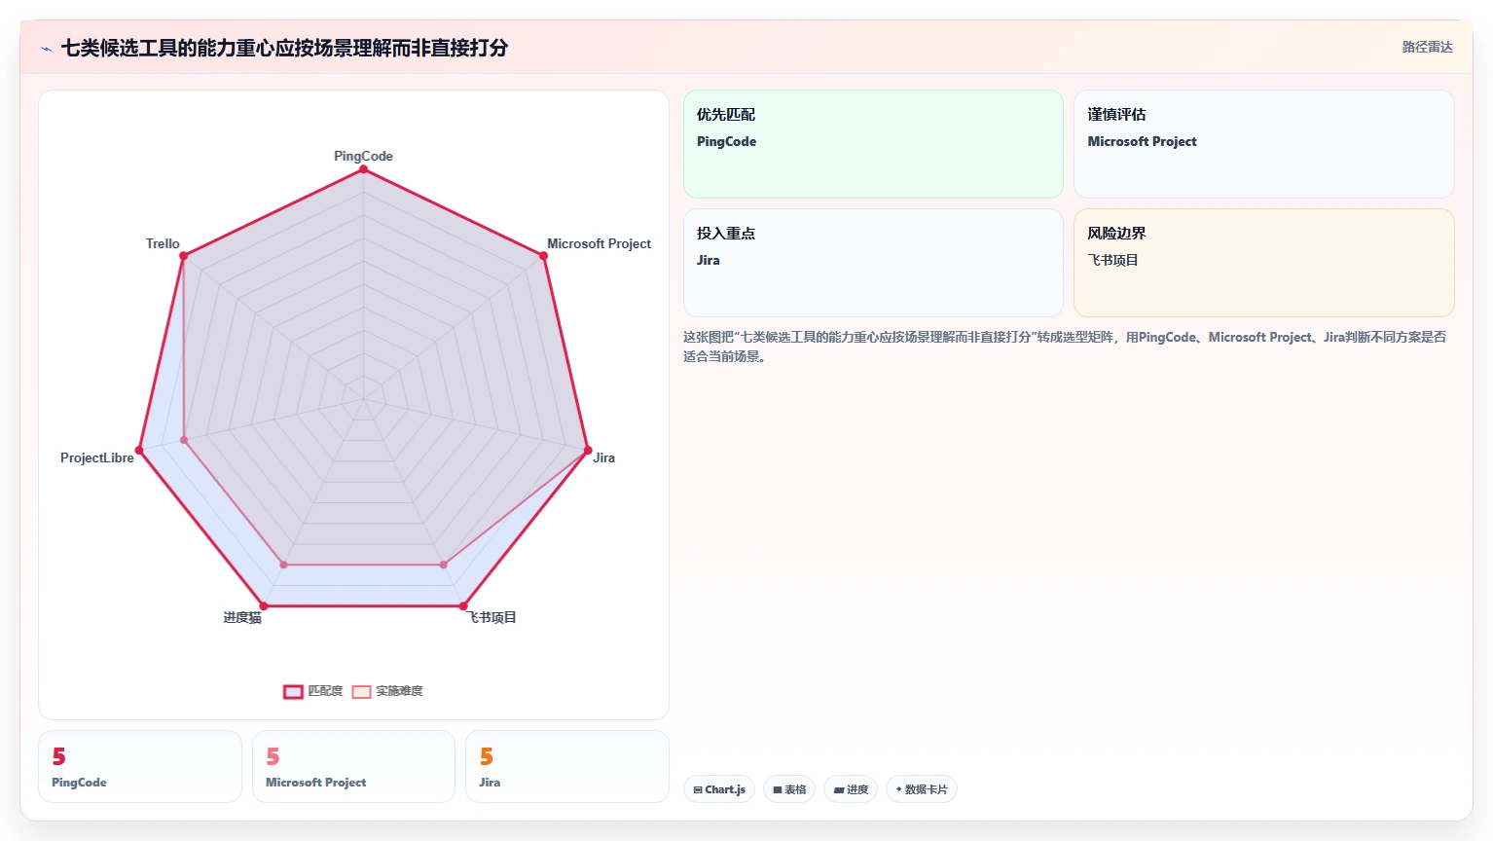Click the 谨慎评估 card heading
This screenshot has width=1493, height=841.
coord(1116,115)
